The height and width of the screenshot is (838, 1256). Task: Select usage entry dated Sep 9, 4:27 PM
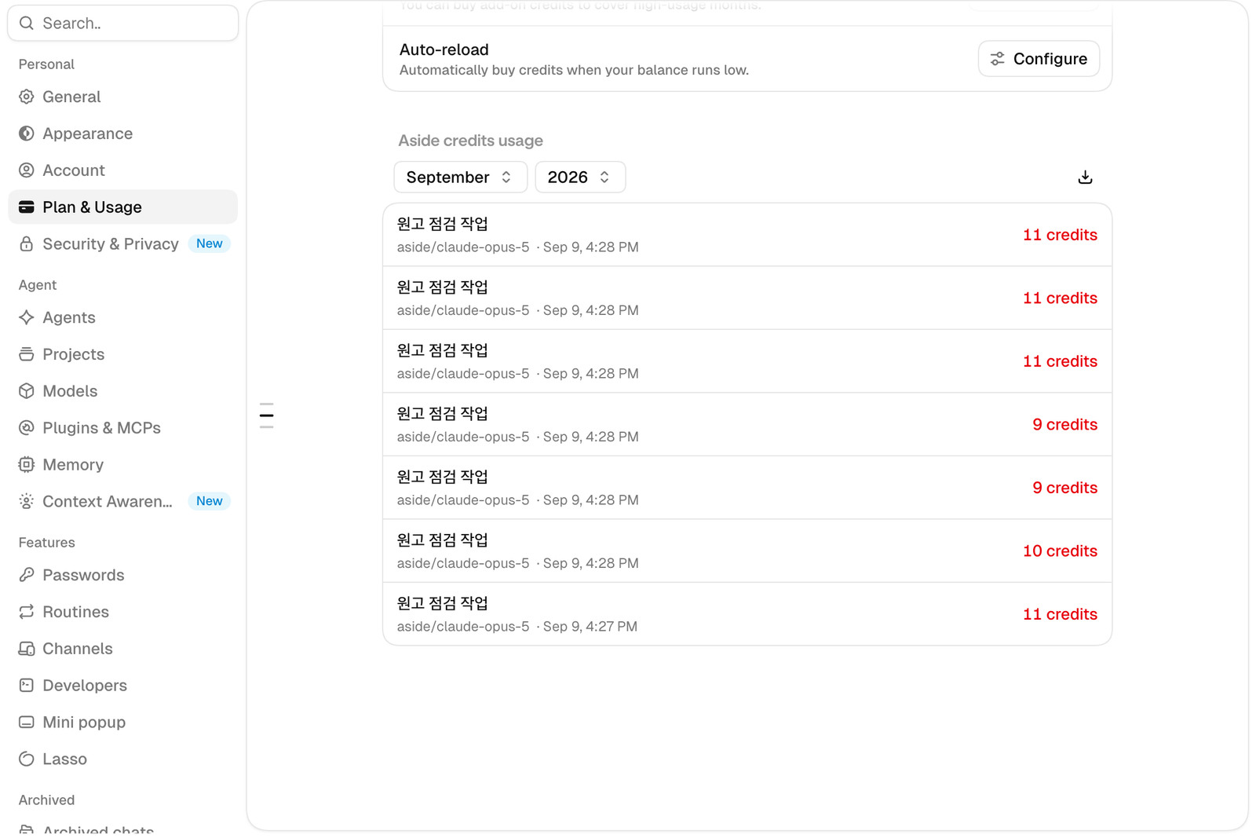[747, 614]
